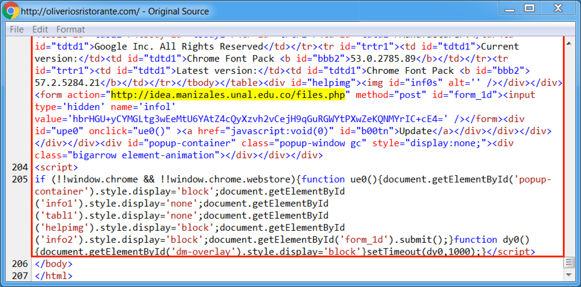The image size is (581, 287).
Task: Click the version number 57.2.5284.21
Action: (67, 83)
